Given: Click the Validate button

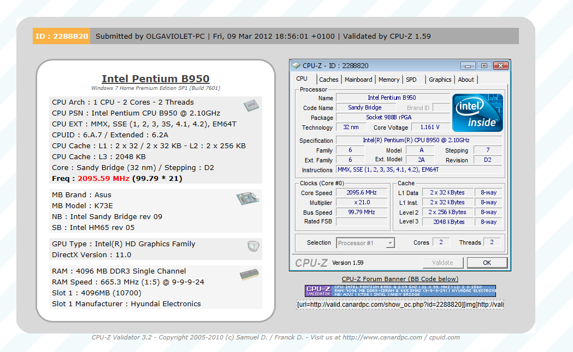Looking at the screenshot, I should coord(443,263).
